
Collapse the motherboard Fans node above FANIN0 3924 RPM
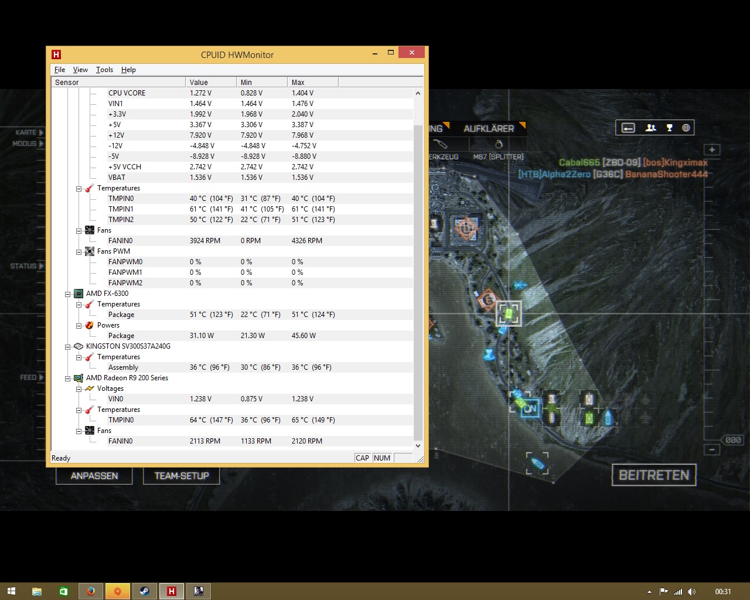coord(79,230)
